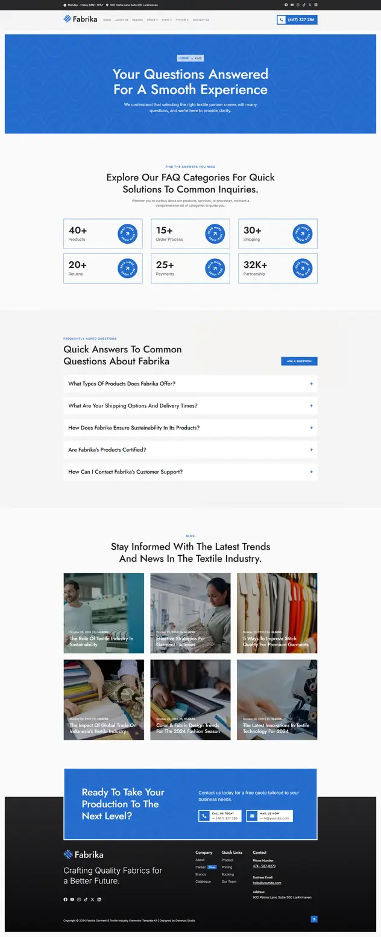Click the back-to-top arrow button
Screen dimensions: 381x937
314,919
